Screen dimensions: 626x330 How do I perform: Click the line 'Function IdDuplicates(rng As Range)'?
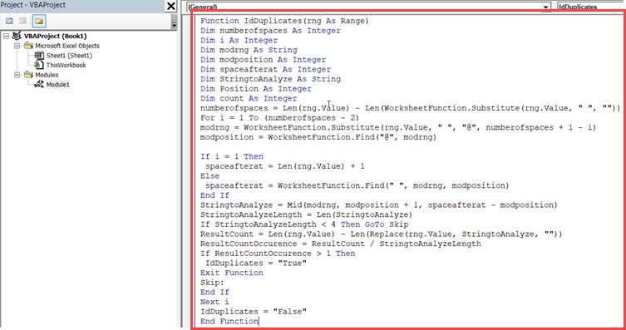click(284, 21)
